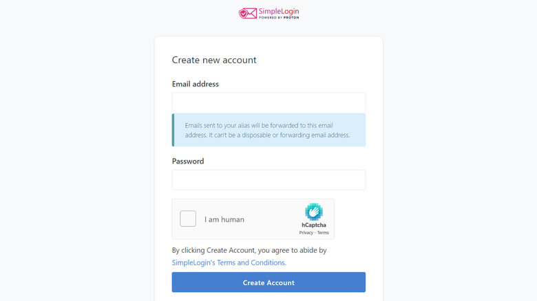This screenshot has height=301, width=537.
Task: Click the white signup card's top margin
Action: [268, 43]
